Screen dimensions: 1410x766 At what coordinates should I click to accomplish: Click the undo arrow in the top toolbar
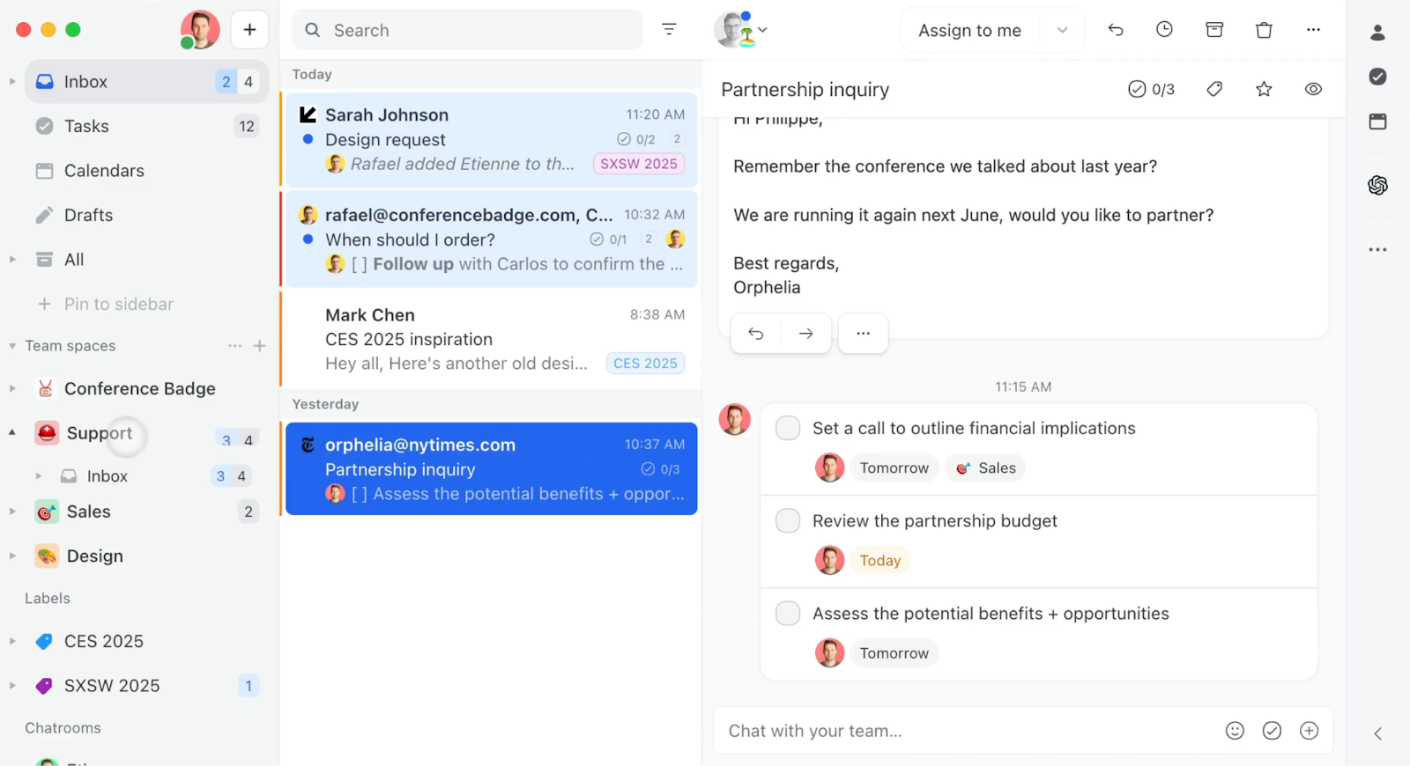[1115, 29]
